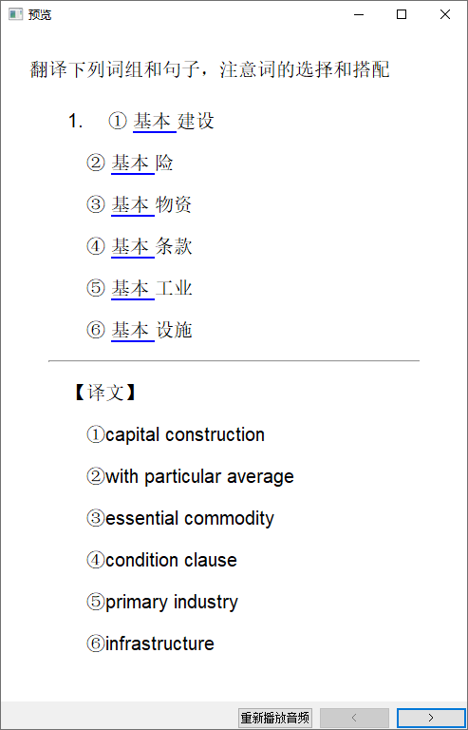The height and width of the screenshot is (730, 468).
Task: Click the word 'infrastructure'
Action: pyautogui.click(x=159, y=644)
